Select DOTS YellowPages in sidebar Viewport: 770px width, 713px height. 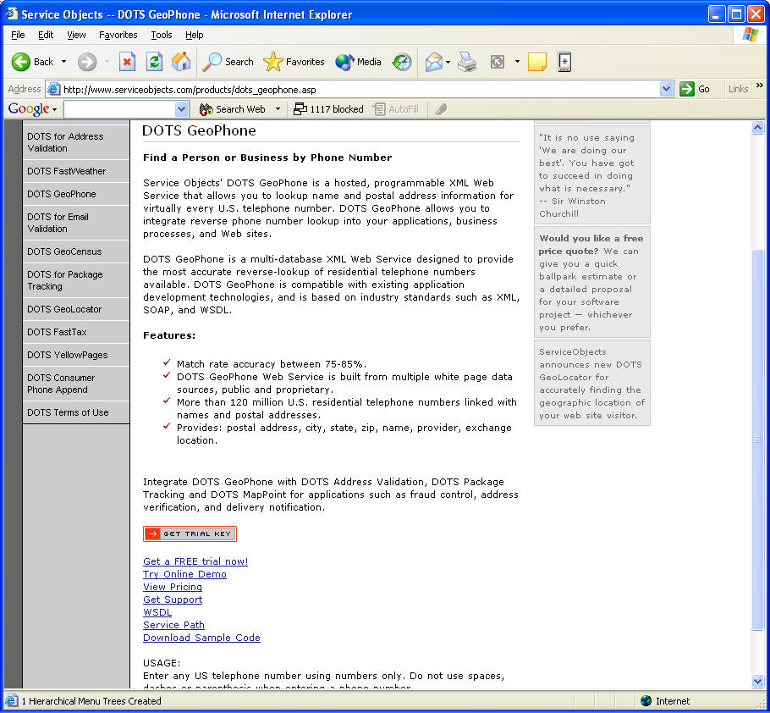click(x=76, y=355)
